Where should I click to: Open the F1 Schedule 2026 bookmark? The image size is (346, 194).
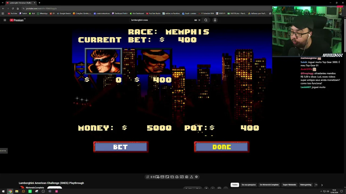(206, 13)
